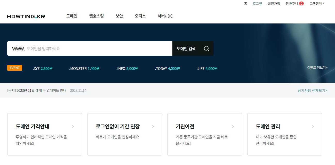Click the 로그인 link
335x165 pixels.
[257, 4]
